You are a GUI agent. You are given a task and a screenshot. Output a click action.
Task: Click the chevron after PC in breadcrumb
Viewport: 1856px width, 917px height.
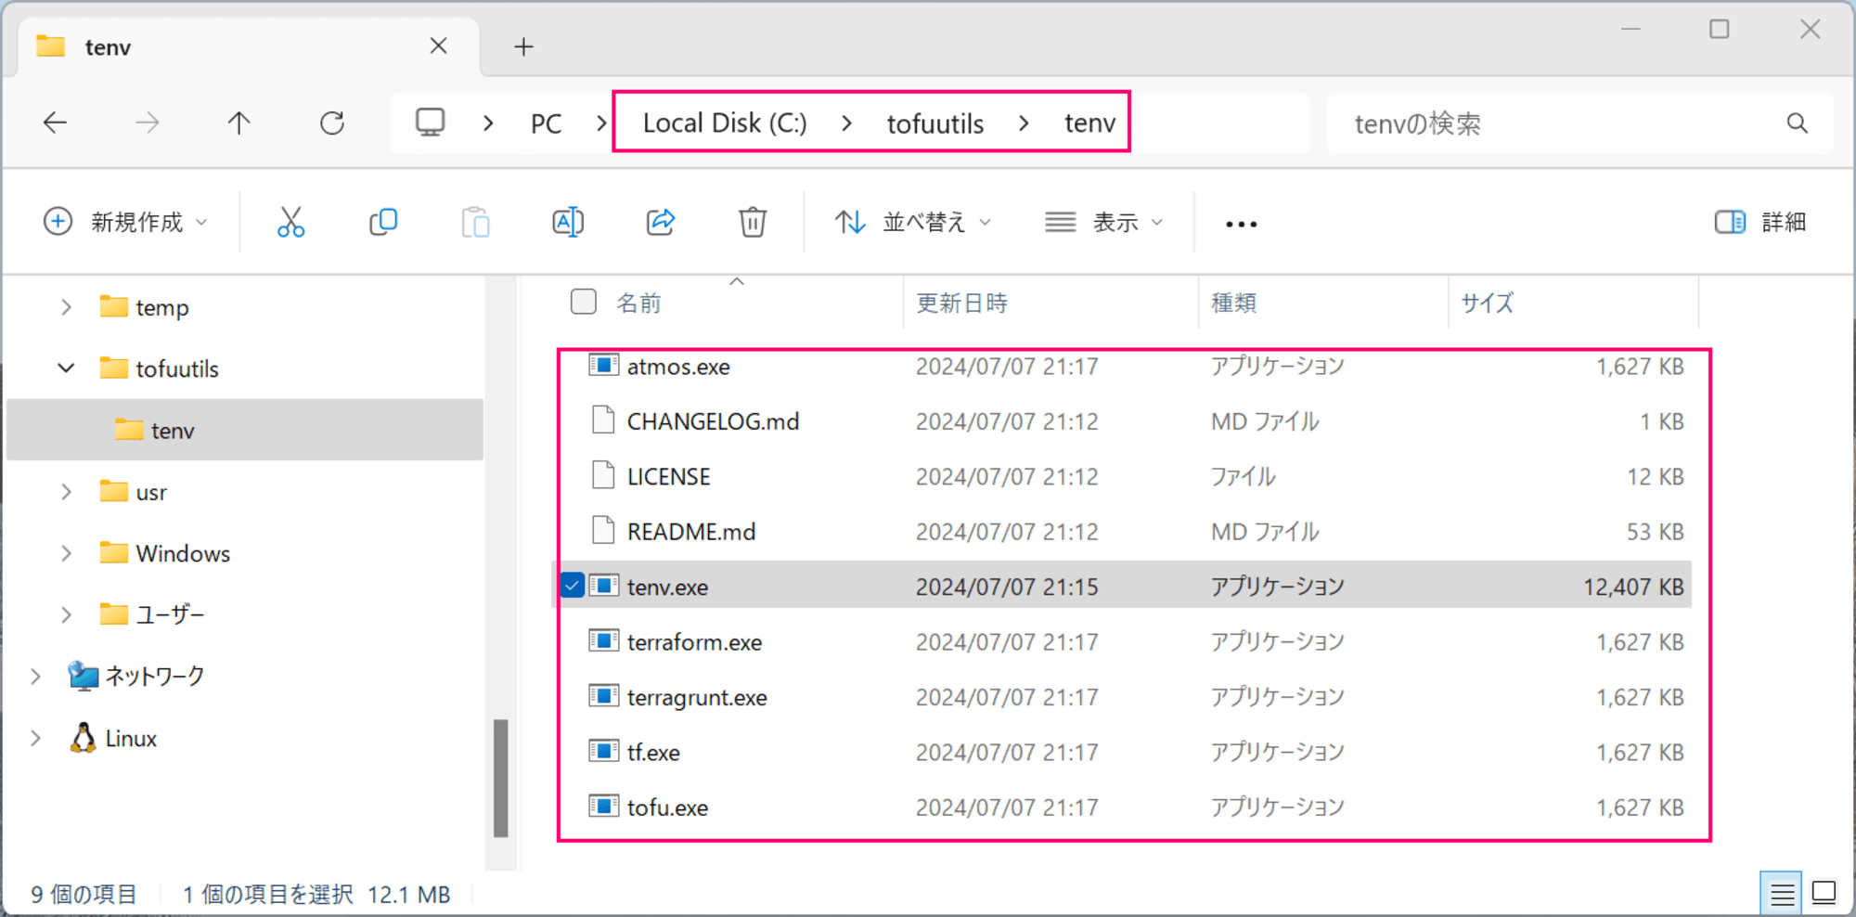pyautogui.click(x=600, y=123)
